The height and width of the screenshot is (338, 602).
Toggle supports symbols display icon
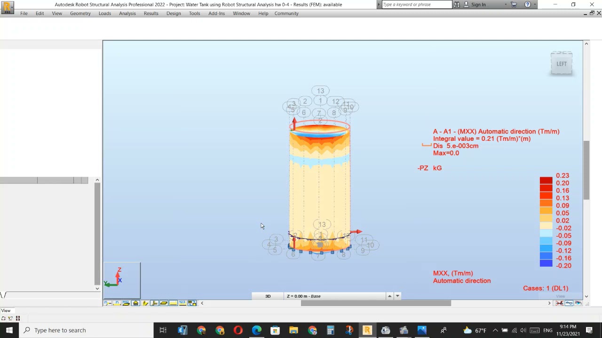135,303
